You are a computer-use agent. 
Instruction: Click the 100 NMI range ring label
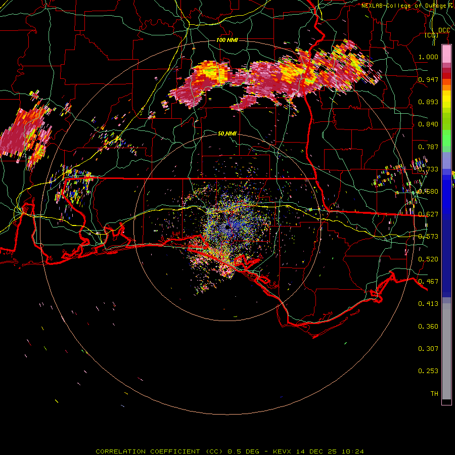(x=227, y=40)
